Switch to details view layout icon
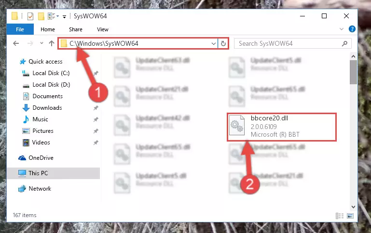The width and height of the screenshot is (371, 233). [x=340, y=216]
